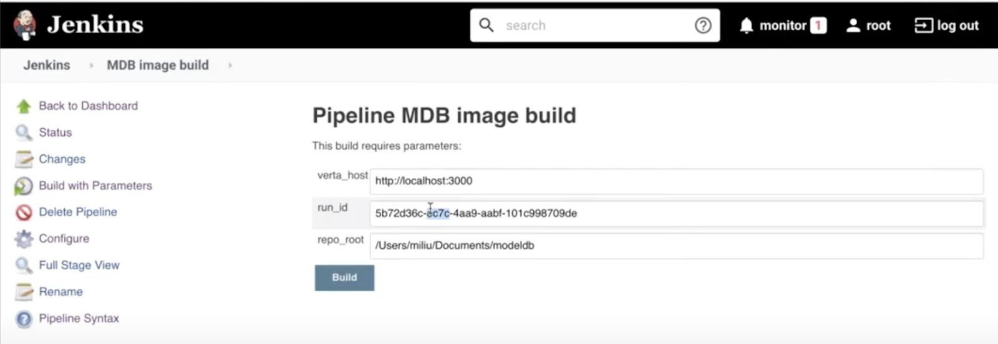Go to Jenkins breadcrumb
This screenshot has width=998, height=344.
coord(47,65)
